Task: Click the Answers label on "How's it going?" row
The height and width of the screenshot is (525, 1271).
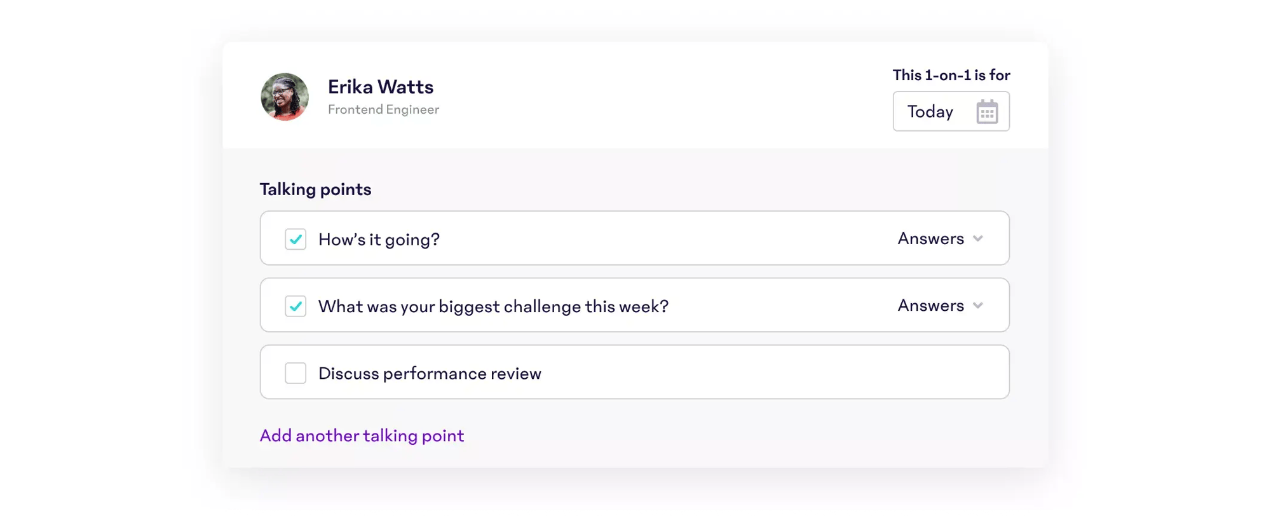Action: tap(930, 239)
